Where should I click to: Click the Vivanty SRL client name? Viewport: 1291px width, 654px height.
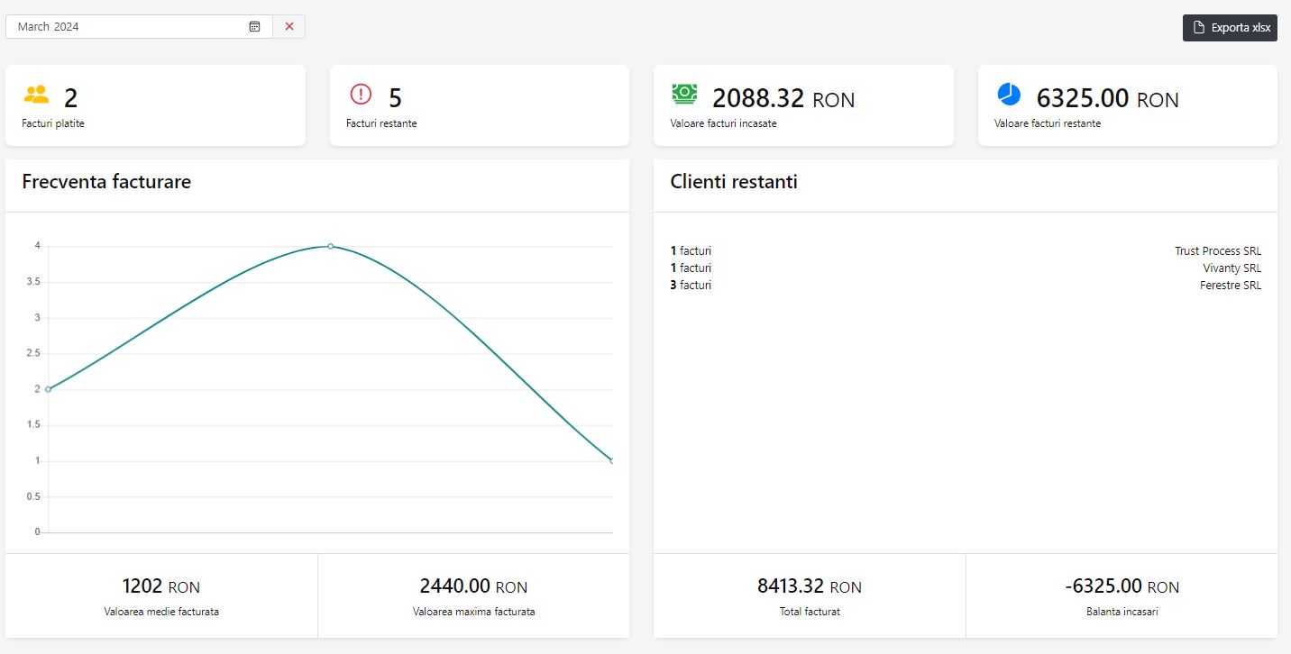tap(1232, 268)
